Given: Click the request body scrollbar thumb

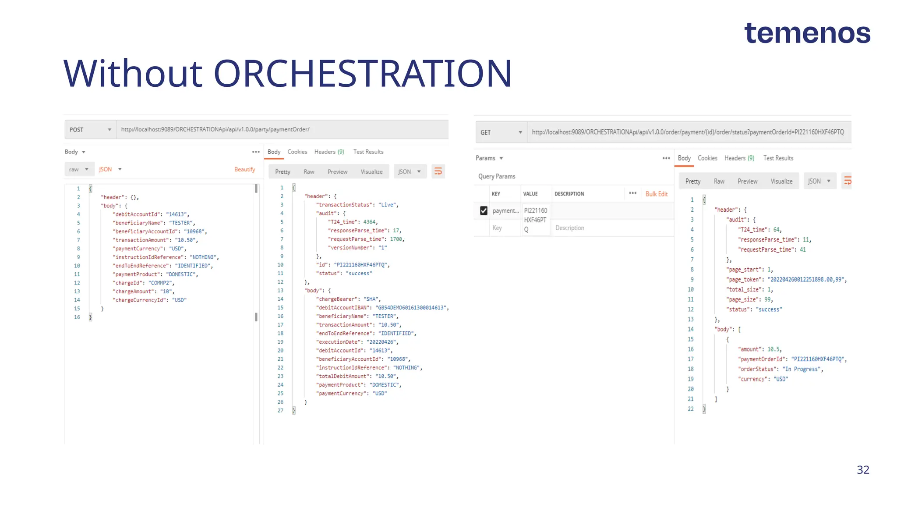Looking at the screenshot, I should [x=256, y=189].
